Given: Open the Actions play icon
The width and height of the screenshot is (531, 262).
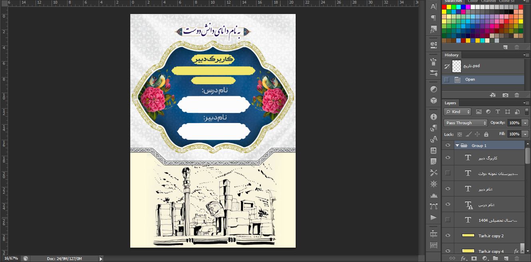Looking at the screenshot, I should (434, 217).
